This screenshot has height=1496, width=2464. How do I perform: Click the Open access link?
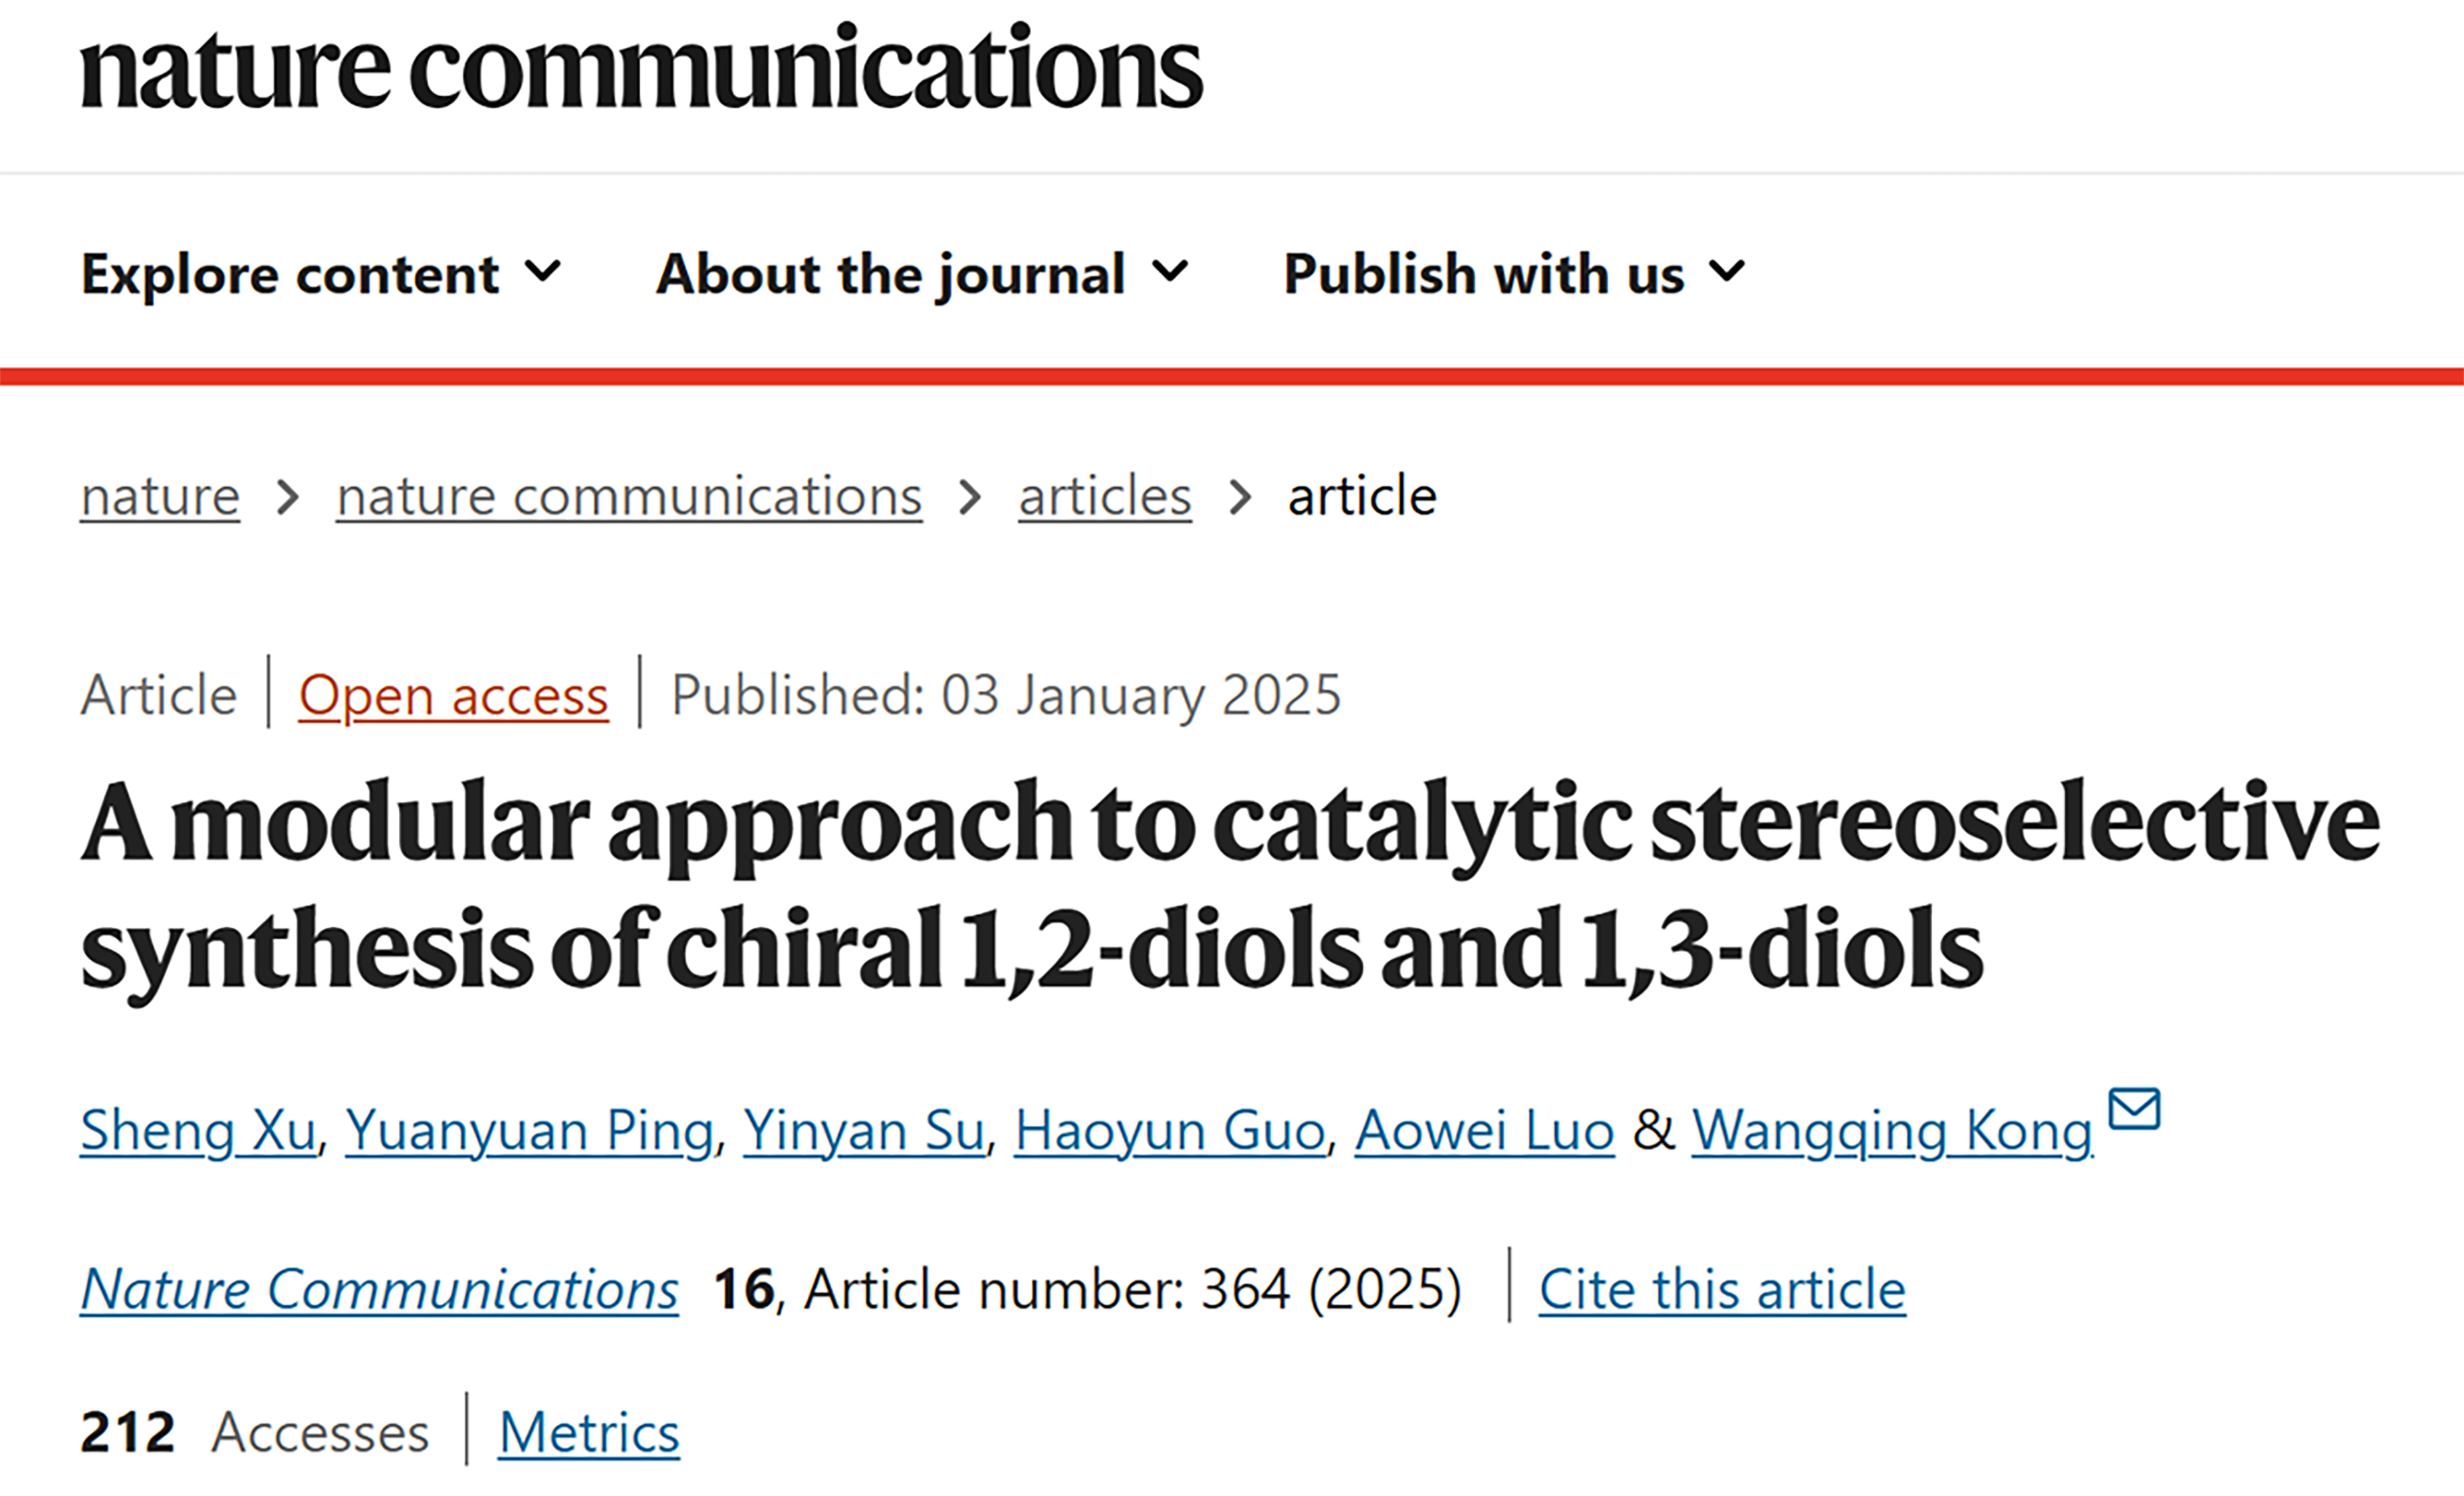(453, 695)
